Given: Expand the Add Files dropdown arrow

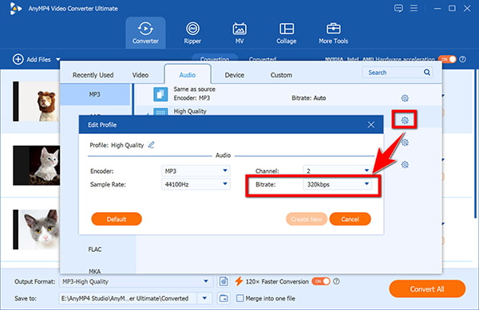Looking at the screenshot, I should point(57,60).
